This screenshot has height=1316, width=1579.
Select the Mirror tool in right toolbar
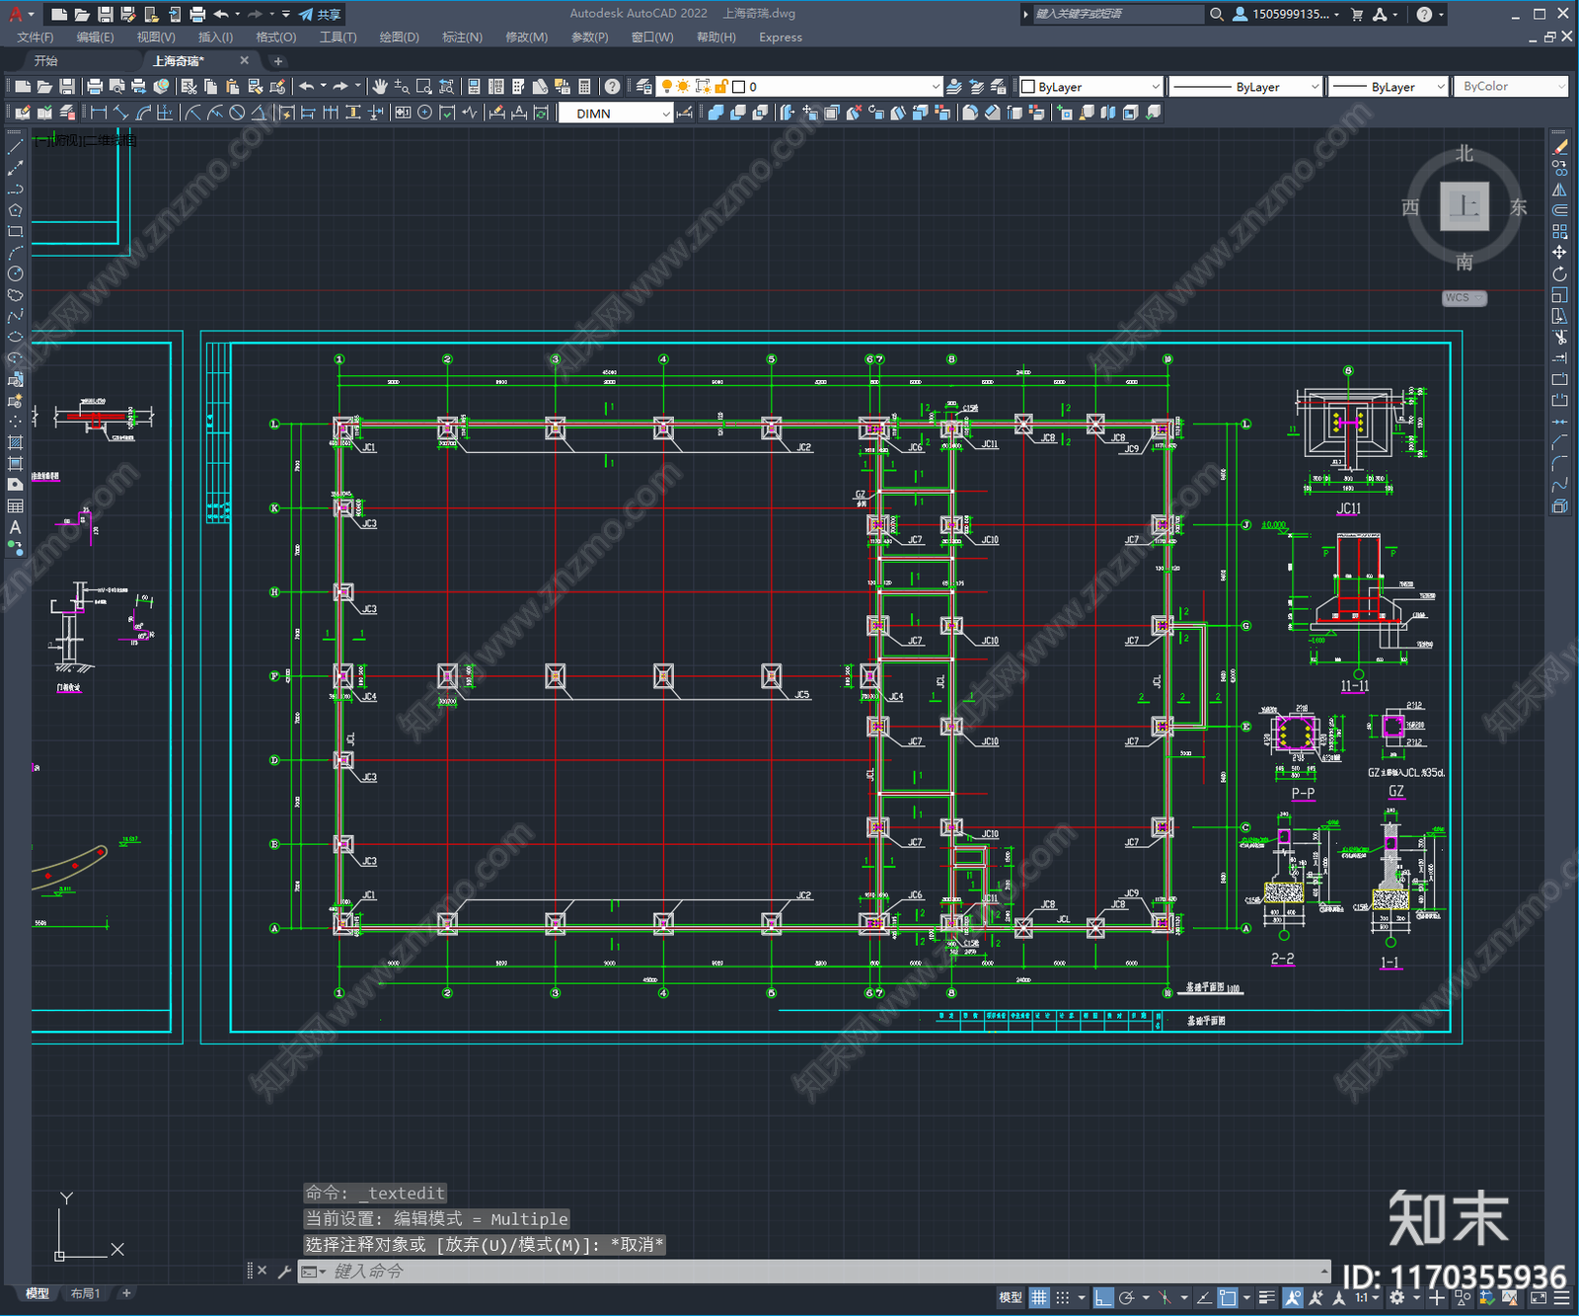[1559, 190]
